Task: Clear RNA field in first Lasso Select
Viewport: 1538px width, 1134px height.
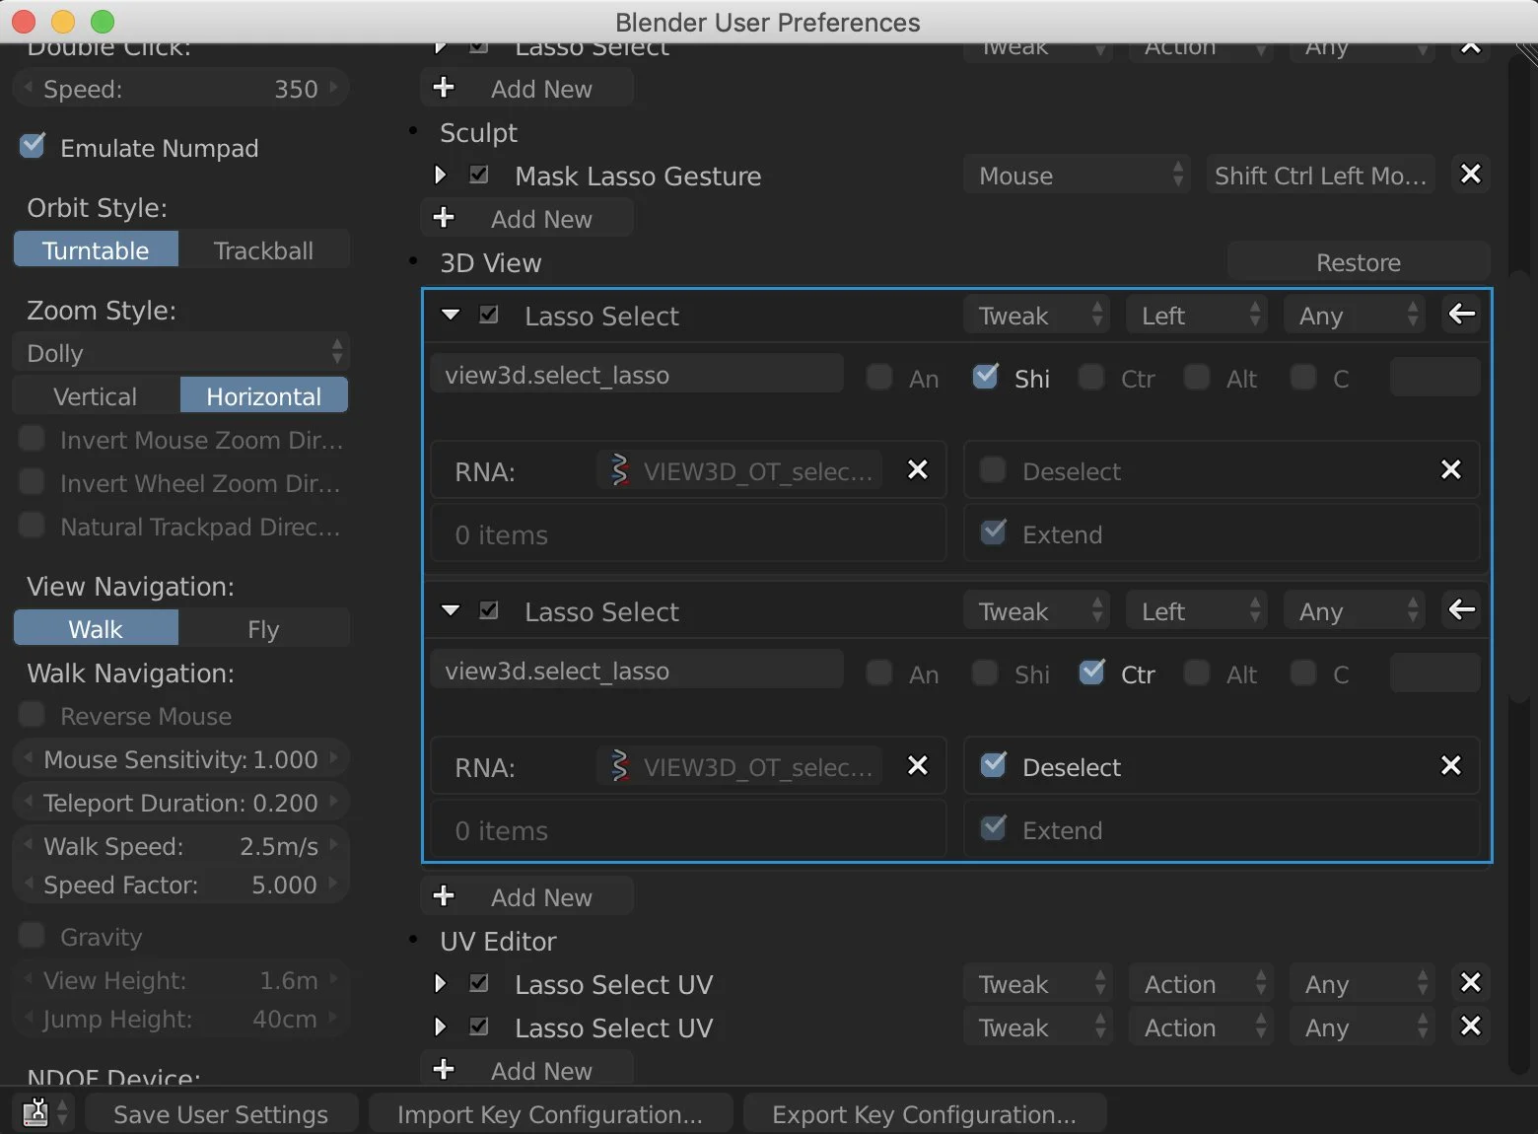Action: coord(917,470)
